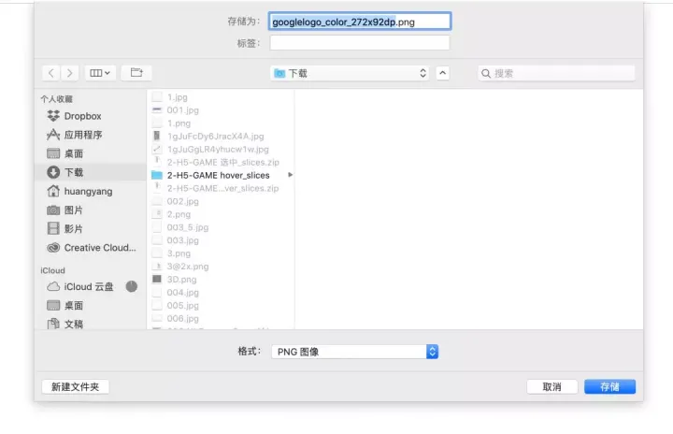Screen dimensions: 673x434
Task: Select 图片 in the sidebar
Action: pos(91,210)
